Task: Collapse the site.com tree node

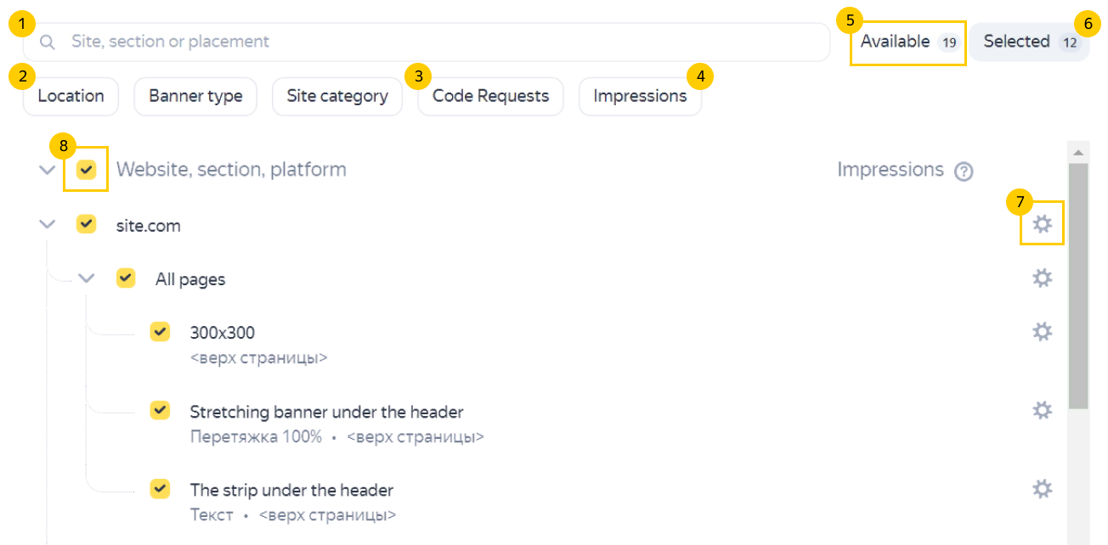Action: [x=48, y=225]
